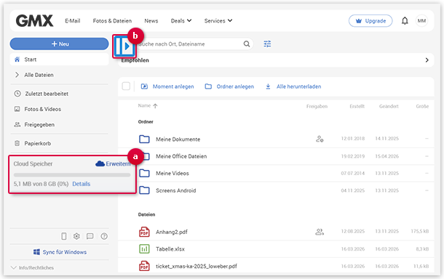
Task: Select Start in the sidebar
Action: (x=59, y=60)
